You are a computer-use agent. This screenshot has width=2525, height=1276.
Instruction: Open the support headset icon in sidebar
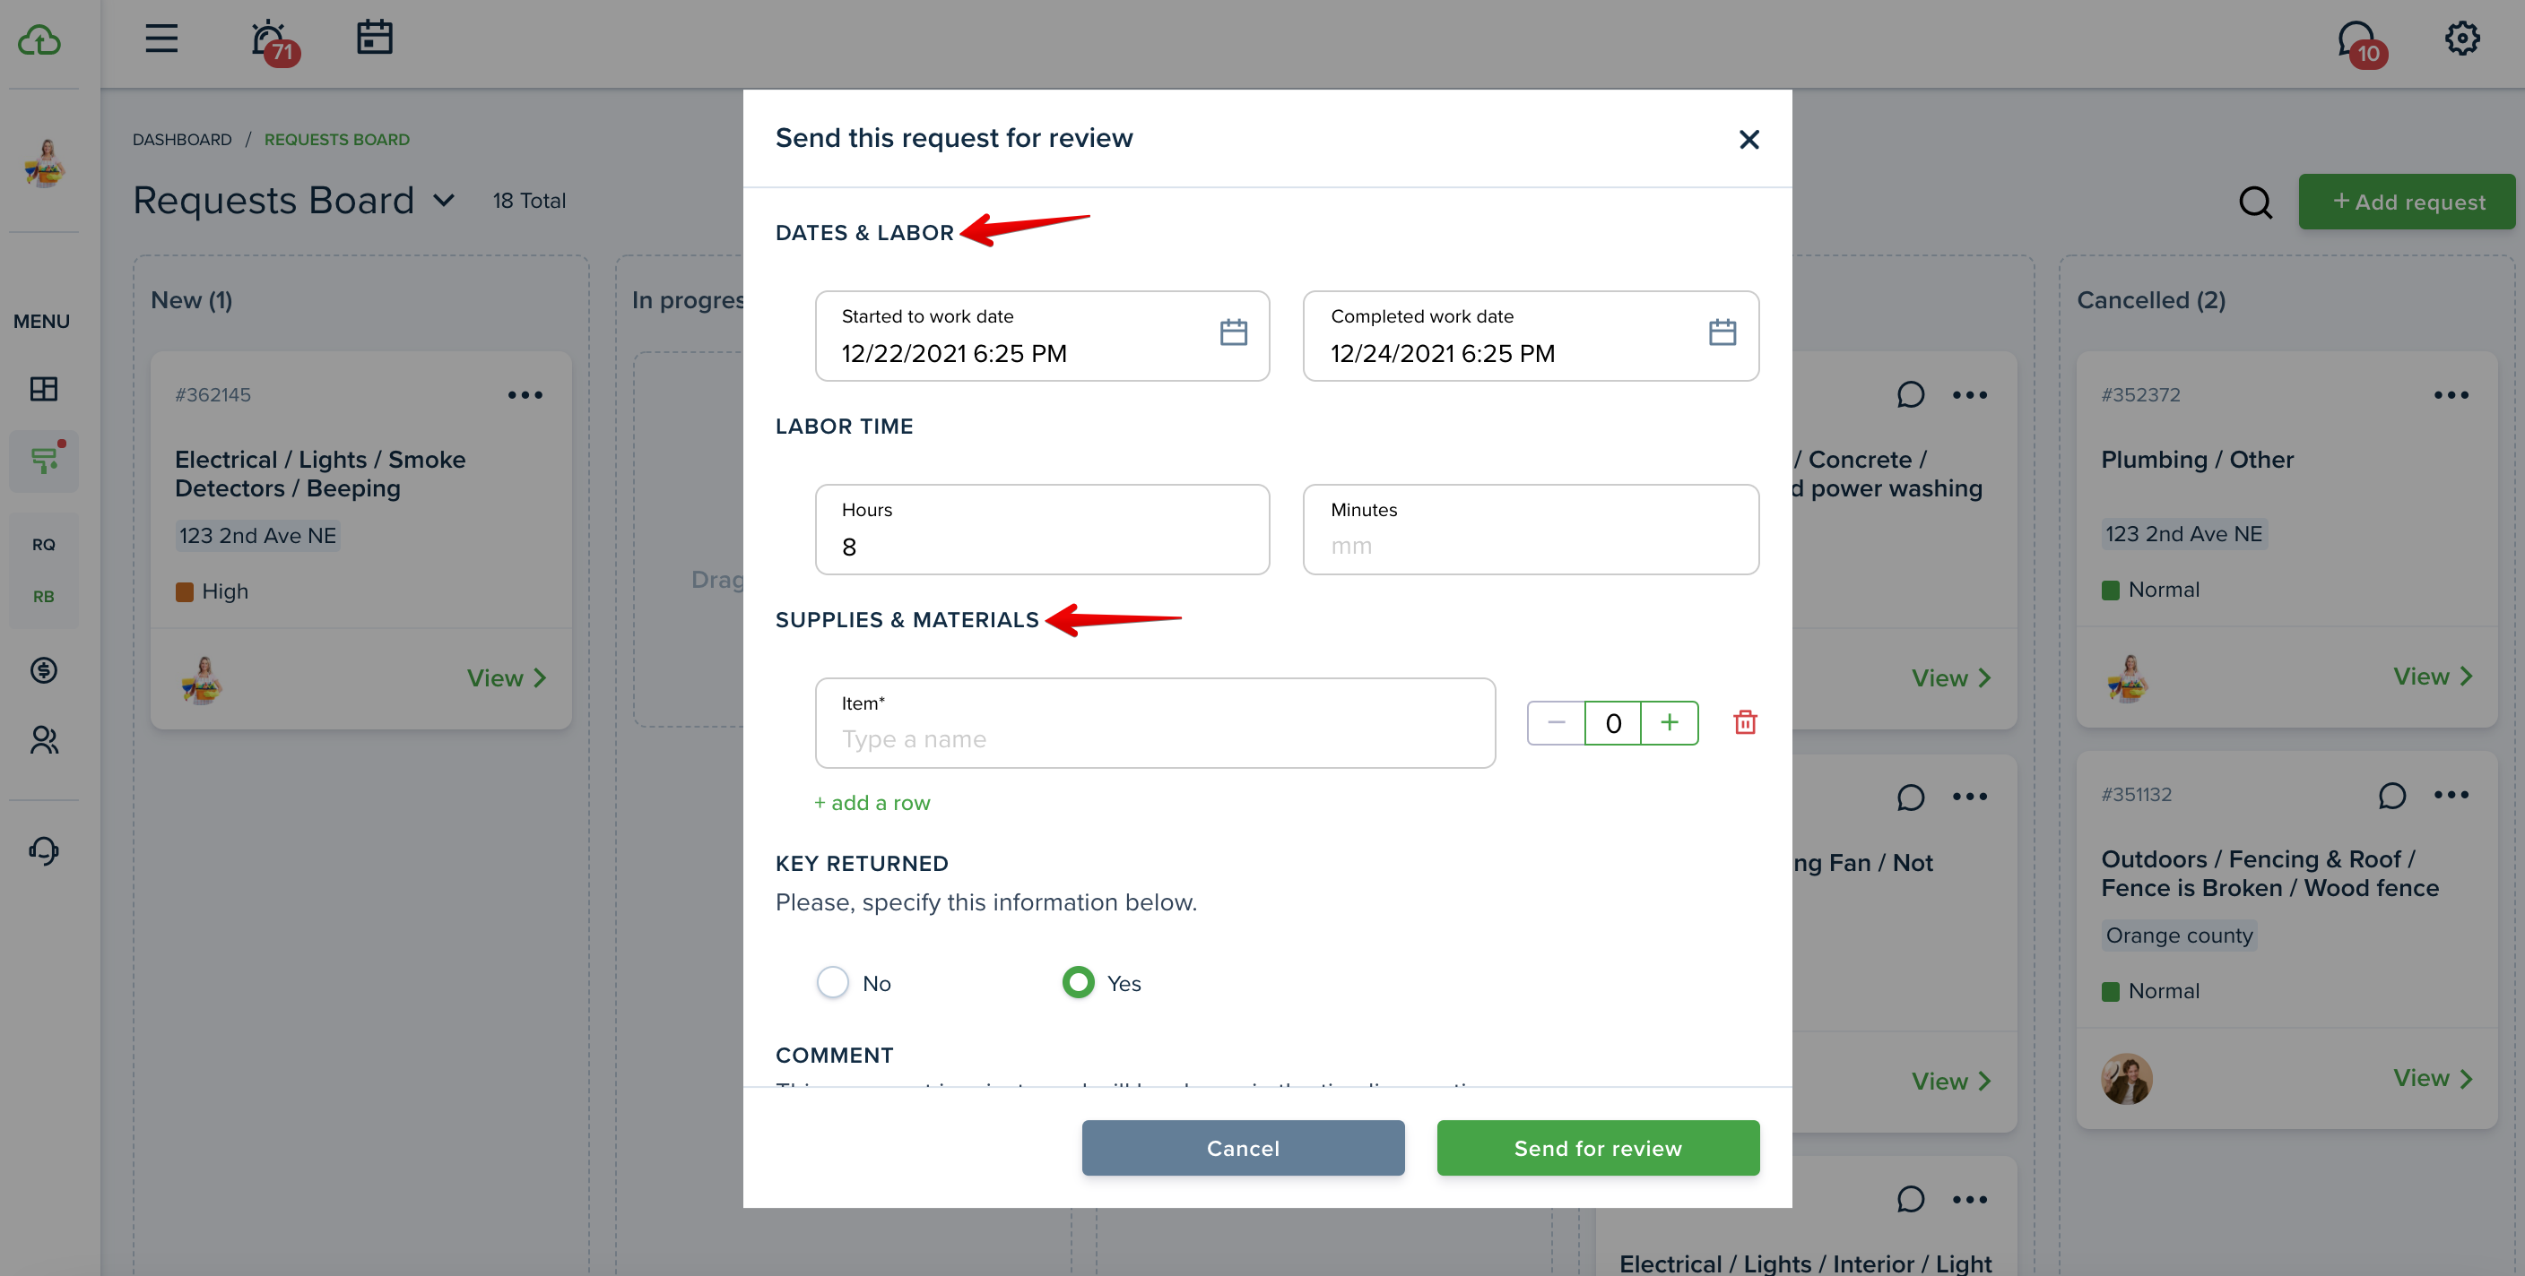tap(43, 850)
